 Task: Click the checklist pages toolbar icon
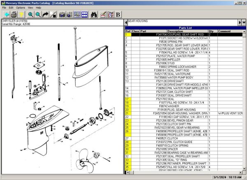pyautogui.click(x=111, y=15)
